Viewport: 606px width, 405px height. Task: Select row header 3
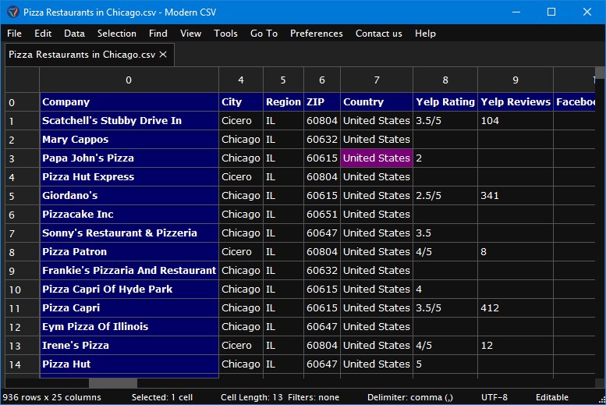tap(22, 158)
